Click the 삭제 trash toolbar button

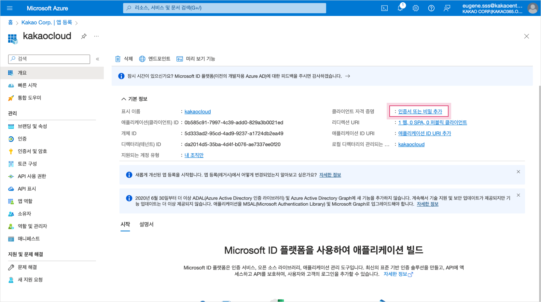point(124,59)
